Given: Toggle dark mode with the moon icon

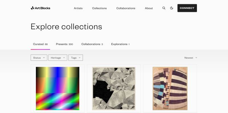Looking at the screenshot, I should click(x=172, y=8).
